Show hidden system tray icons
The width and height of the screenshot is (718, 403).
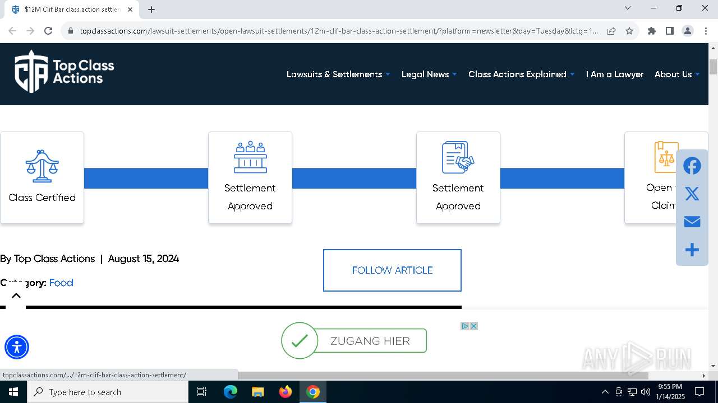tap(605, 392)
